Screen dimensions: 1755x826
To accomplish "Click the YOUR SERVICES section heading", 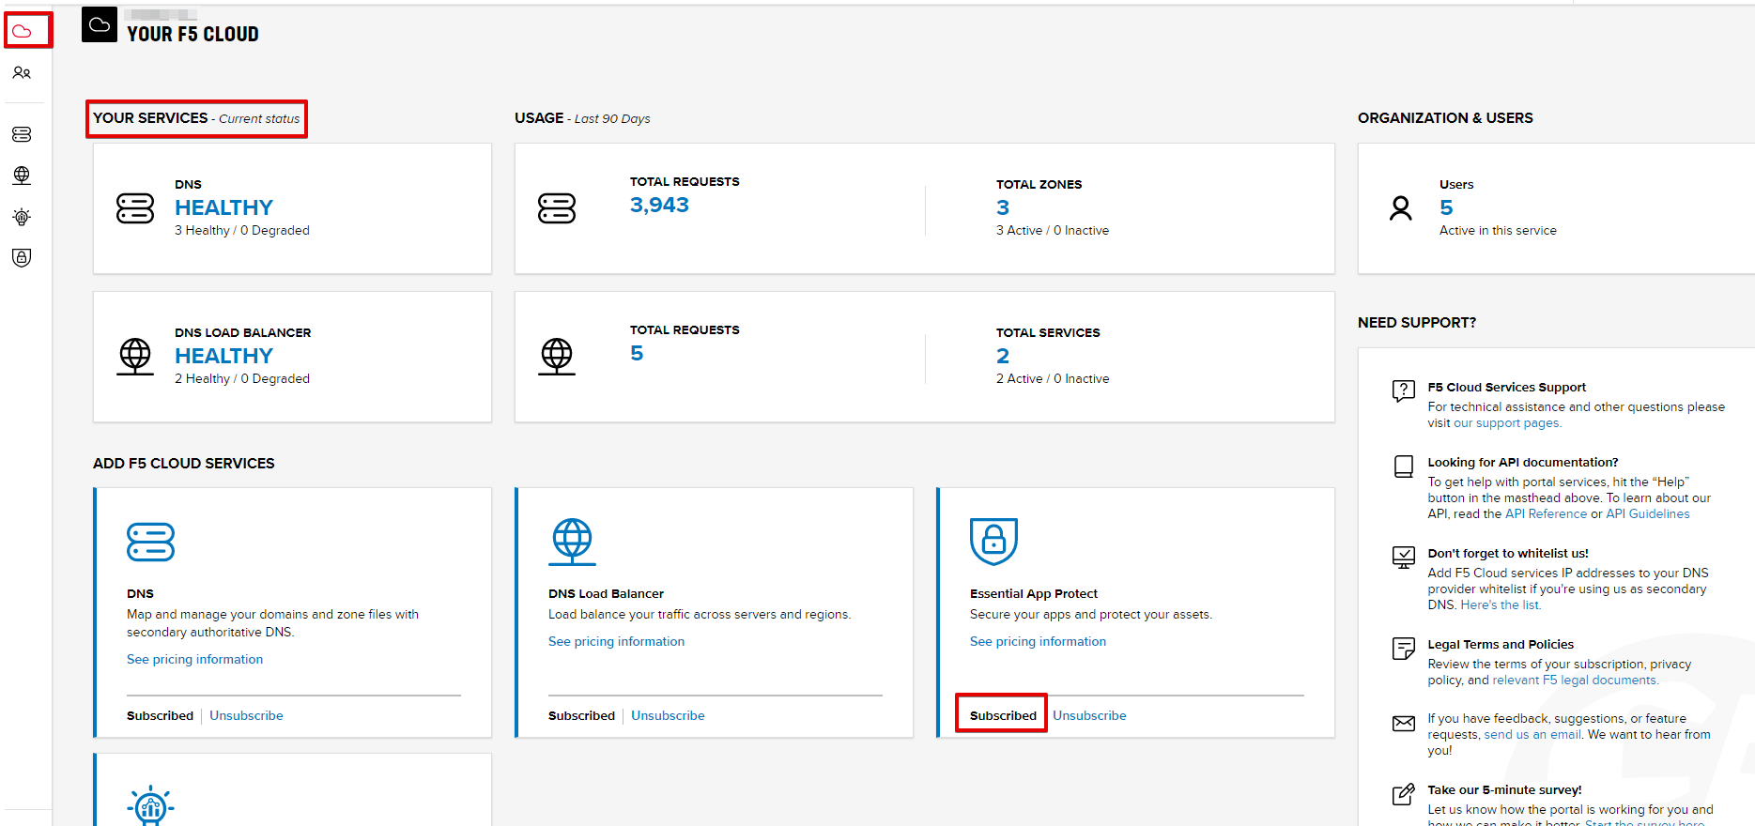I will [150, 118].
